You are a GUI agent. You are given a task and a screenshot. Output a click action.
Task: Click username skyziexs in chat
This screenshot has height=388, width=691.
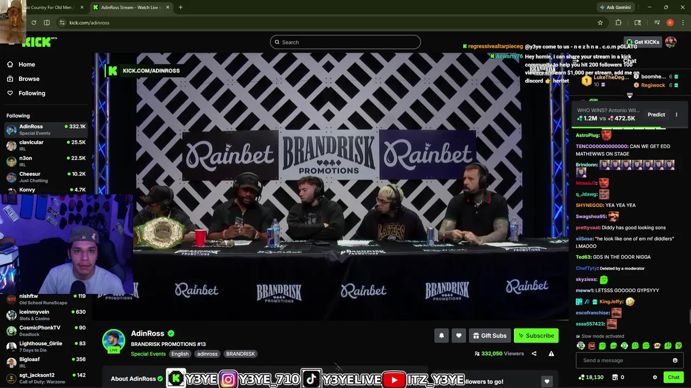point(586,279)
